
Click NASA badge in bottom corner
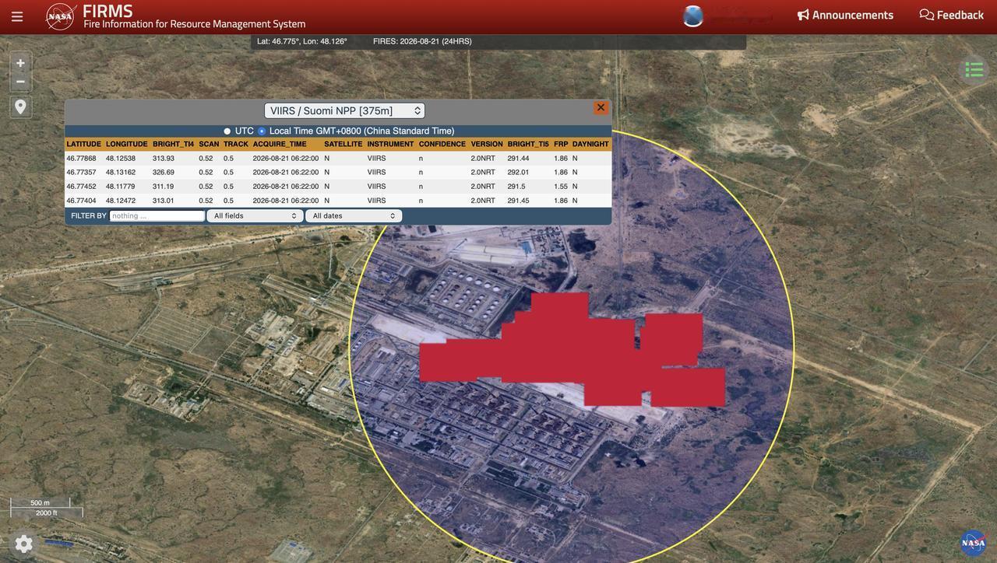coord(974,543)
